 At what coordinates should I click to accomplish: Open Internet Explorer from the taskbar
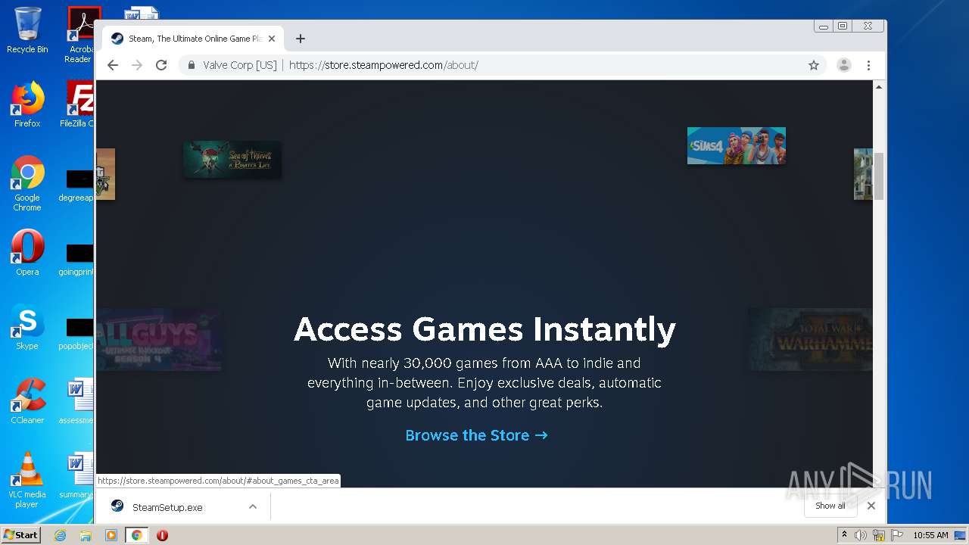pos(60,535)
